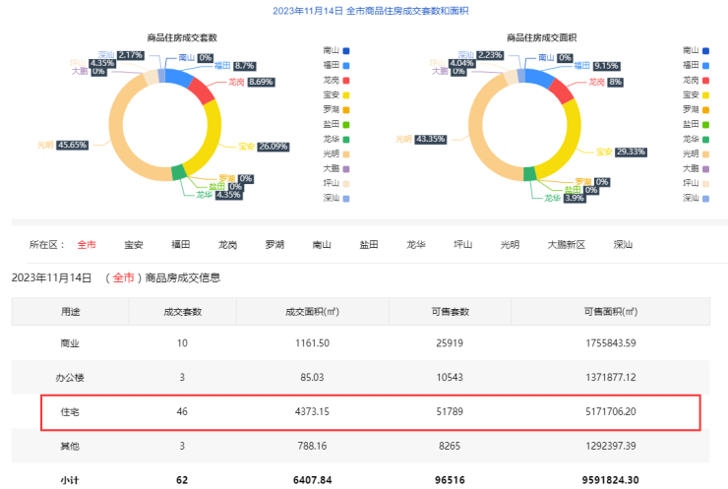This screenshot has height=489, width=728.
Task: Toggle 南山 legend in left 成交套数 chart
Action: (334, 50)
